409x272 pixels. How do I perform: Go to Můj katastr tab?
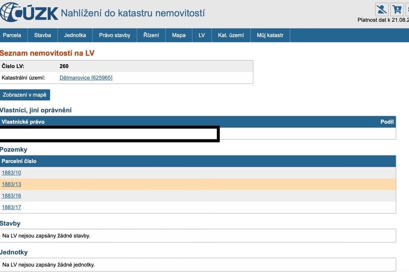(270, 35)
